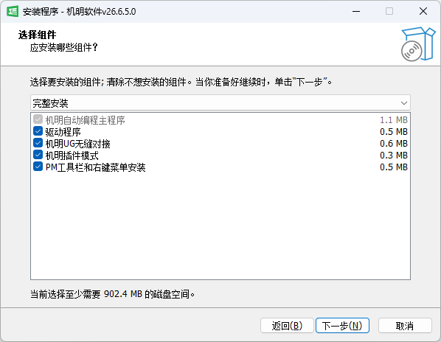Click the green installer icon in title bar

(13, 12)
